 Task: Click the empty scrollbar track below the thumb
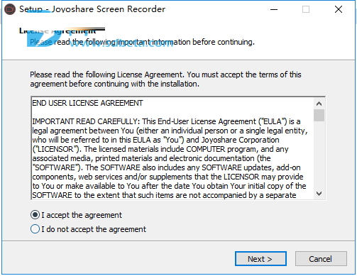click(319, 155)
